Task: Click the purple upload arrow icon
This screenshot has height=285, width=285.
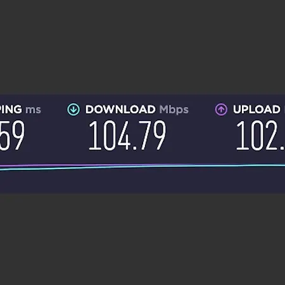Action: pos(221,110)
